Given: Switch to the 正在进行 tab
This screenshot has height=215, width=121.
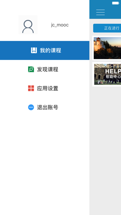Looking at the screenshot, I should [x=107, y=28].
